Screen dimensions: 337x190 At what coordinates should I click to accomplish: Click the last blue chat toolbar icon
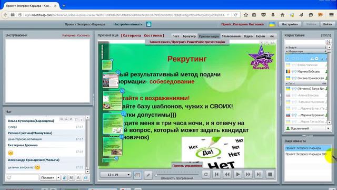(86, 178)
